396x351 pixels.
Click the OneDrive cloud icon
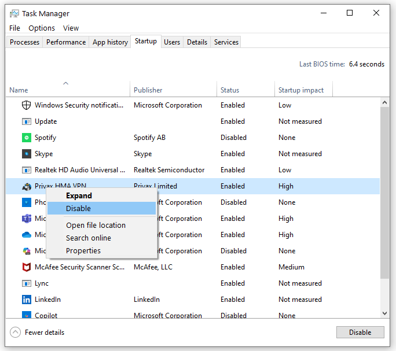pyautogui.click(x=26, y=235)
